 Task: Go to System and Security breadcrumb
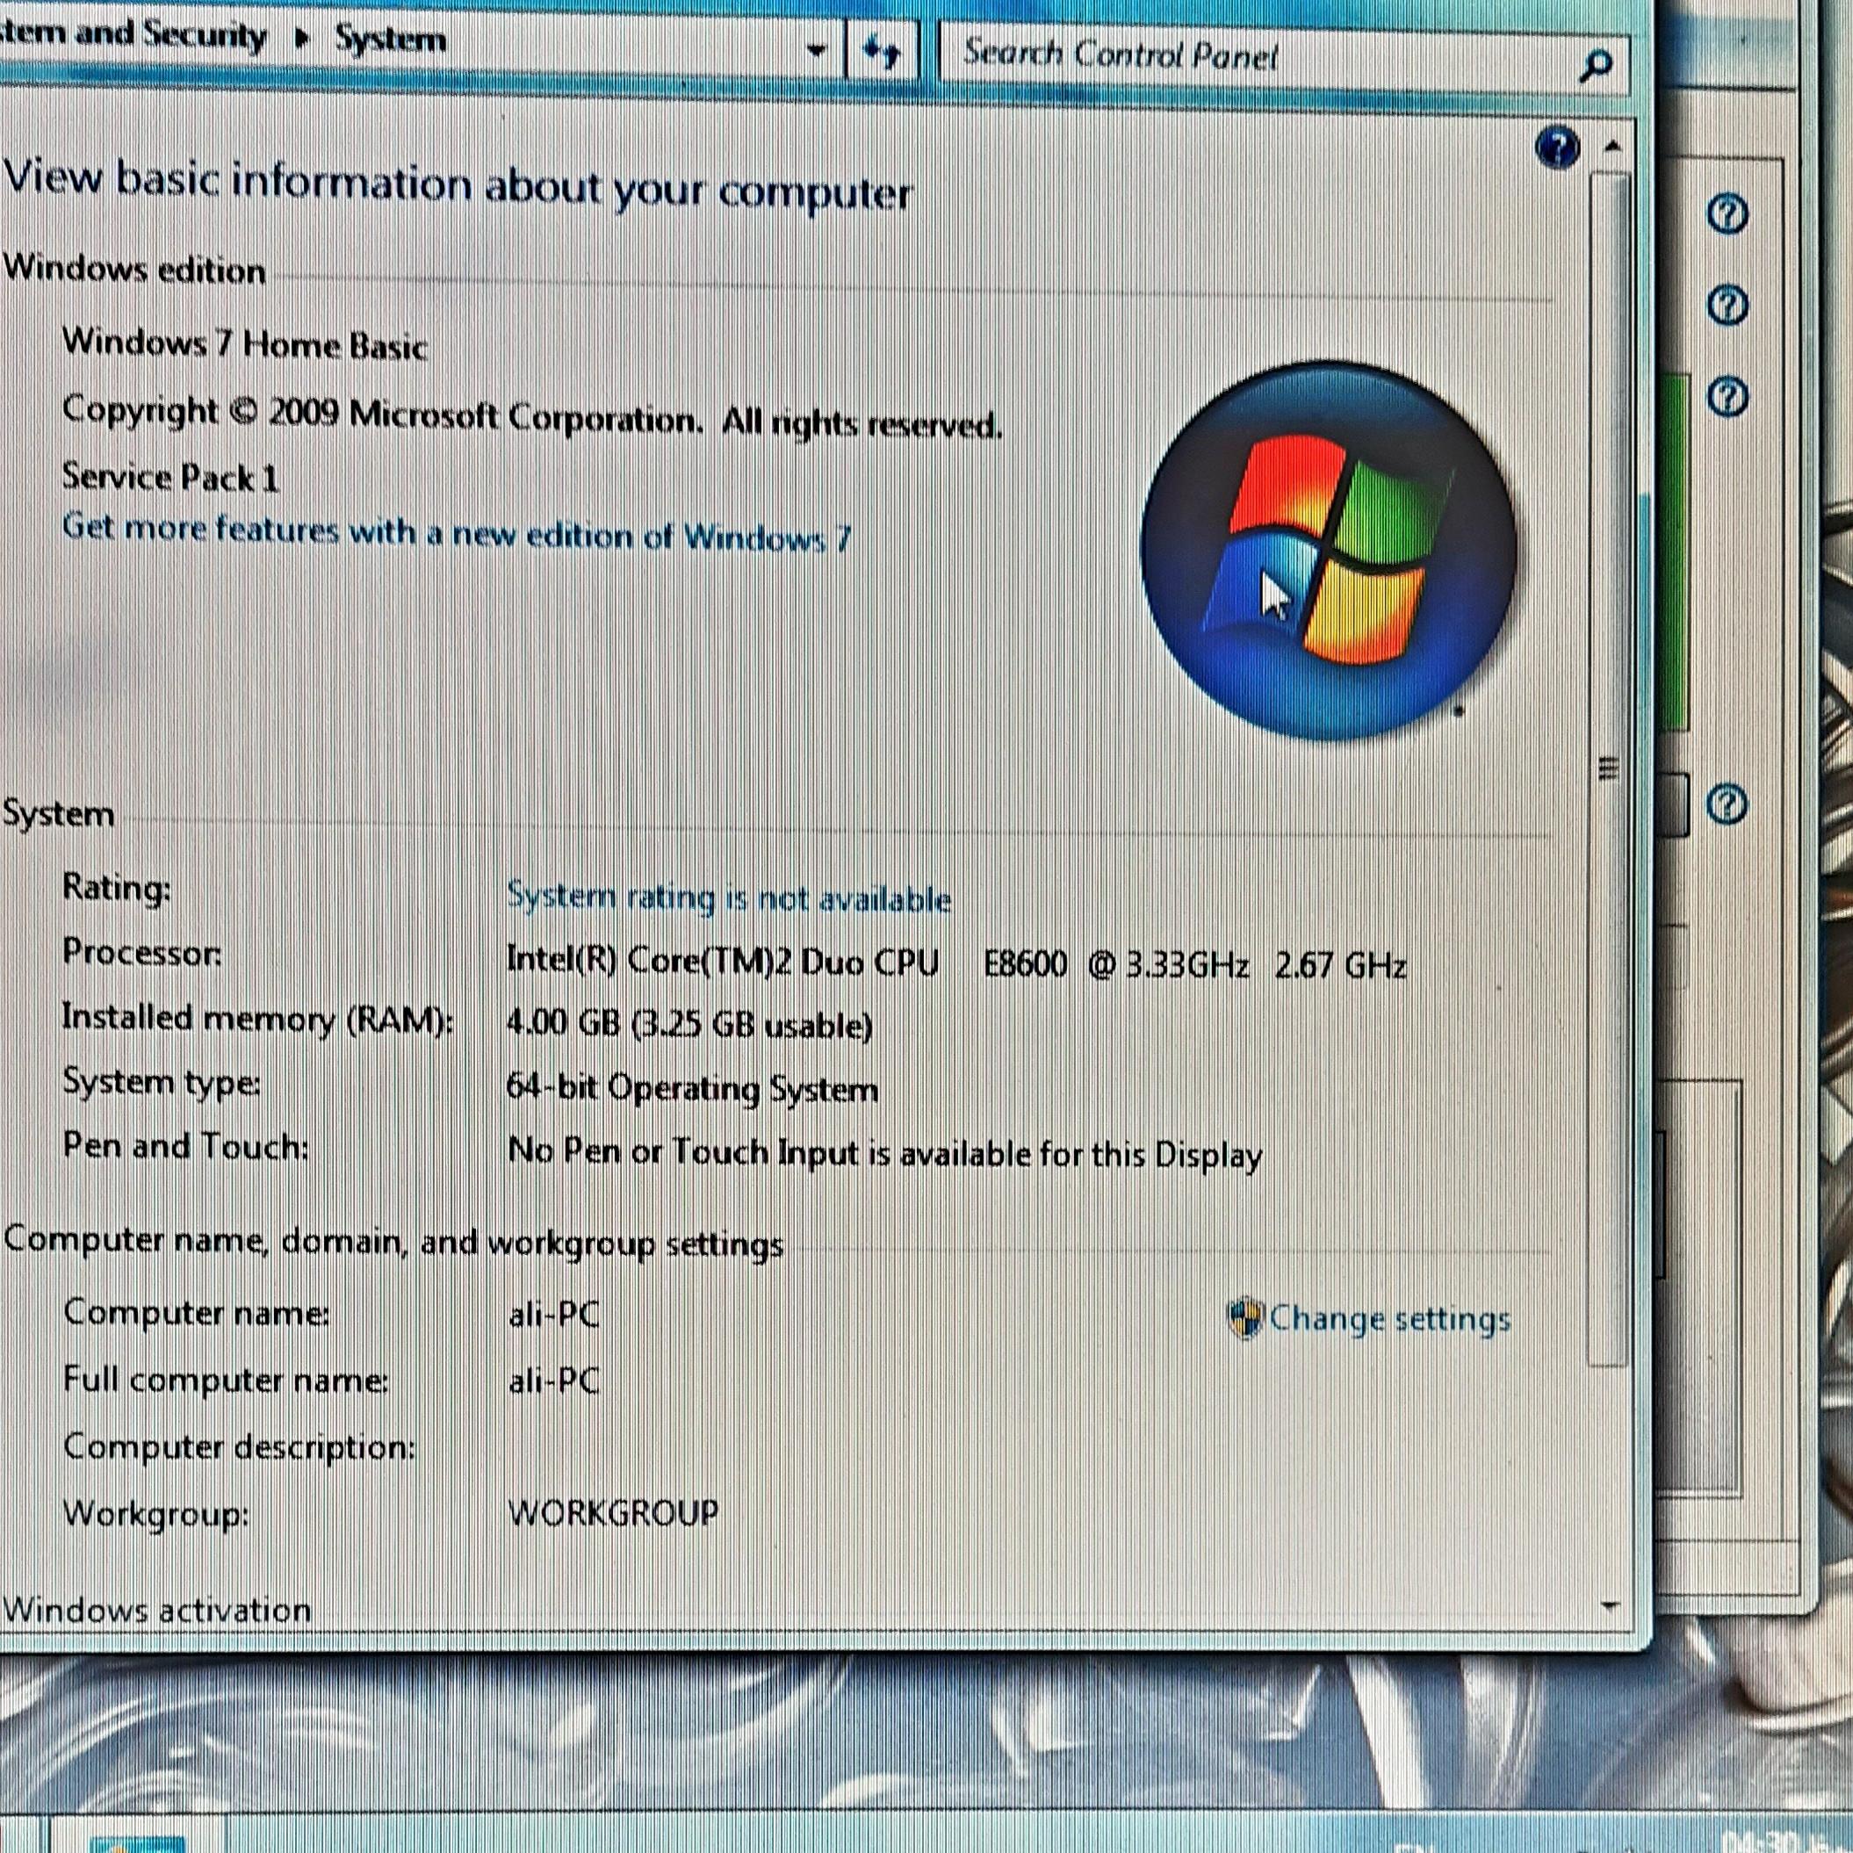(133, 35)
